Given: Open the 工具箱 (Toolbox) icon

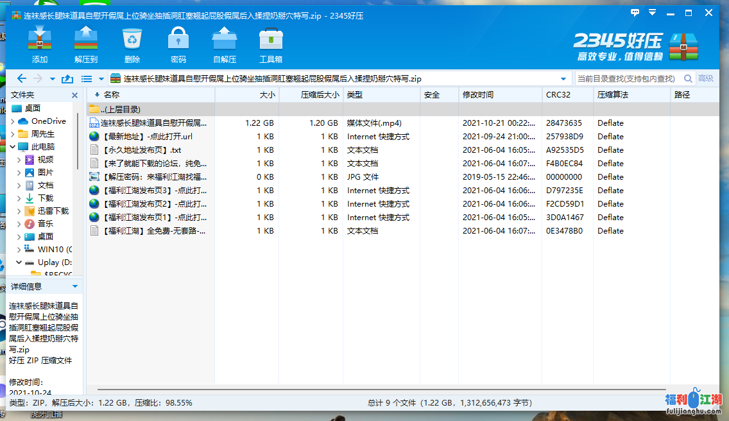Looking at the screenshot, I should (x=271, y=40).
